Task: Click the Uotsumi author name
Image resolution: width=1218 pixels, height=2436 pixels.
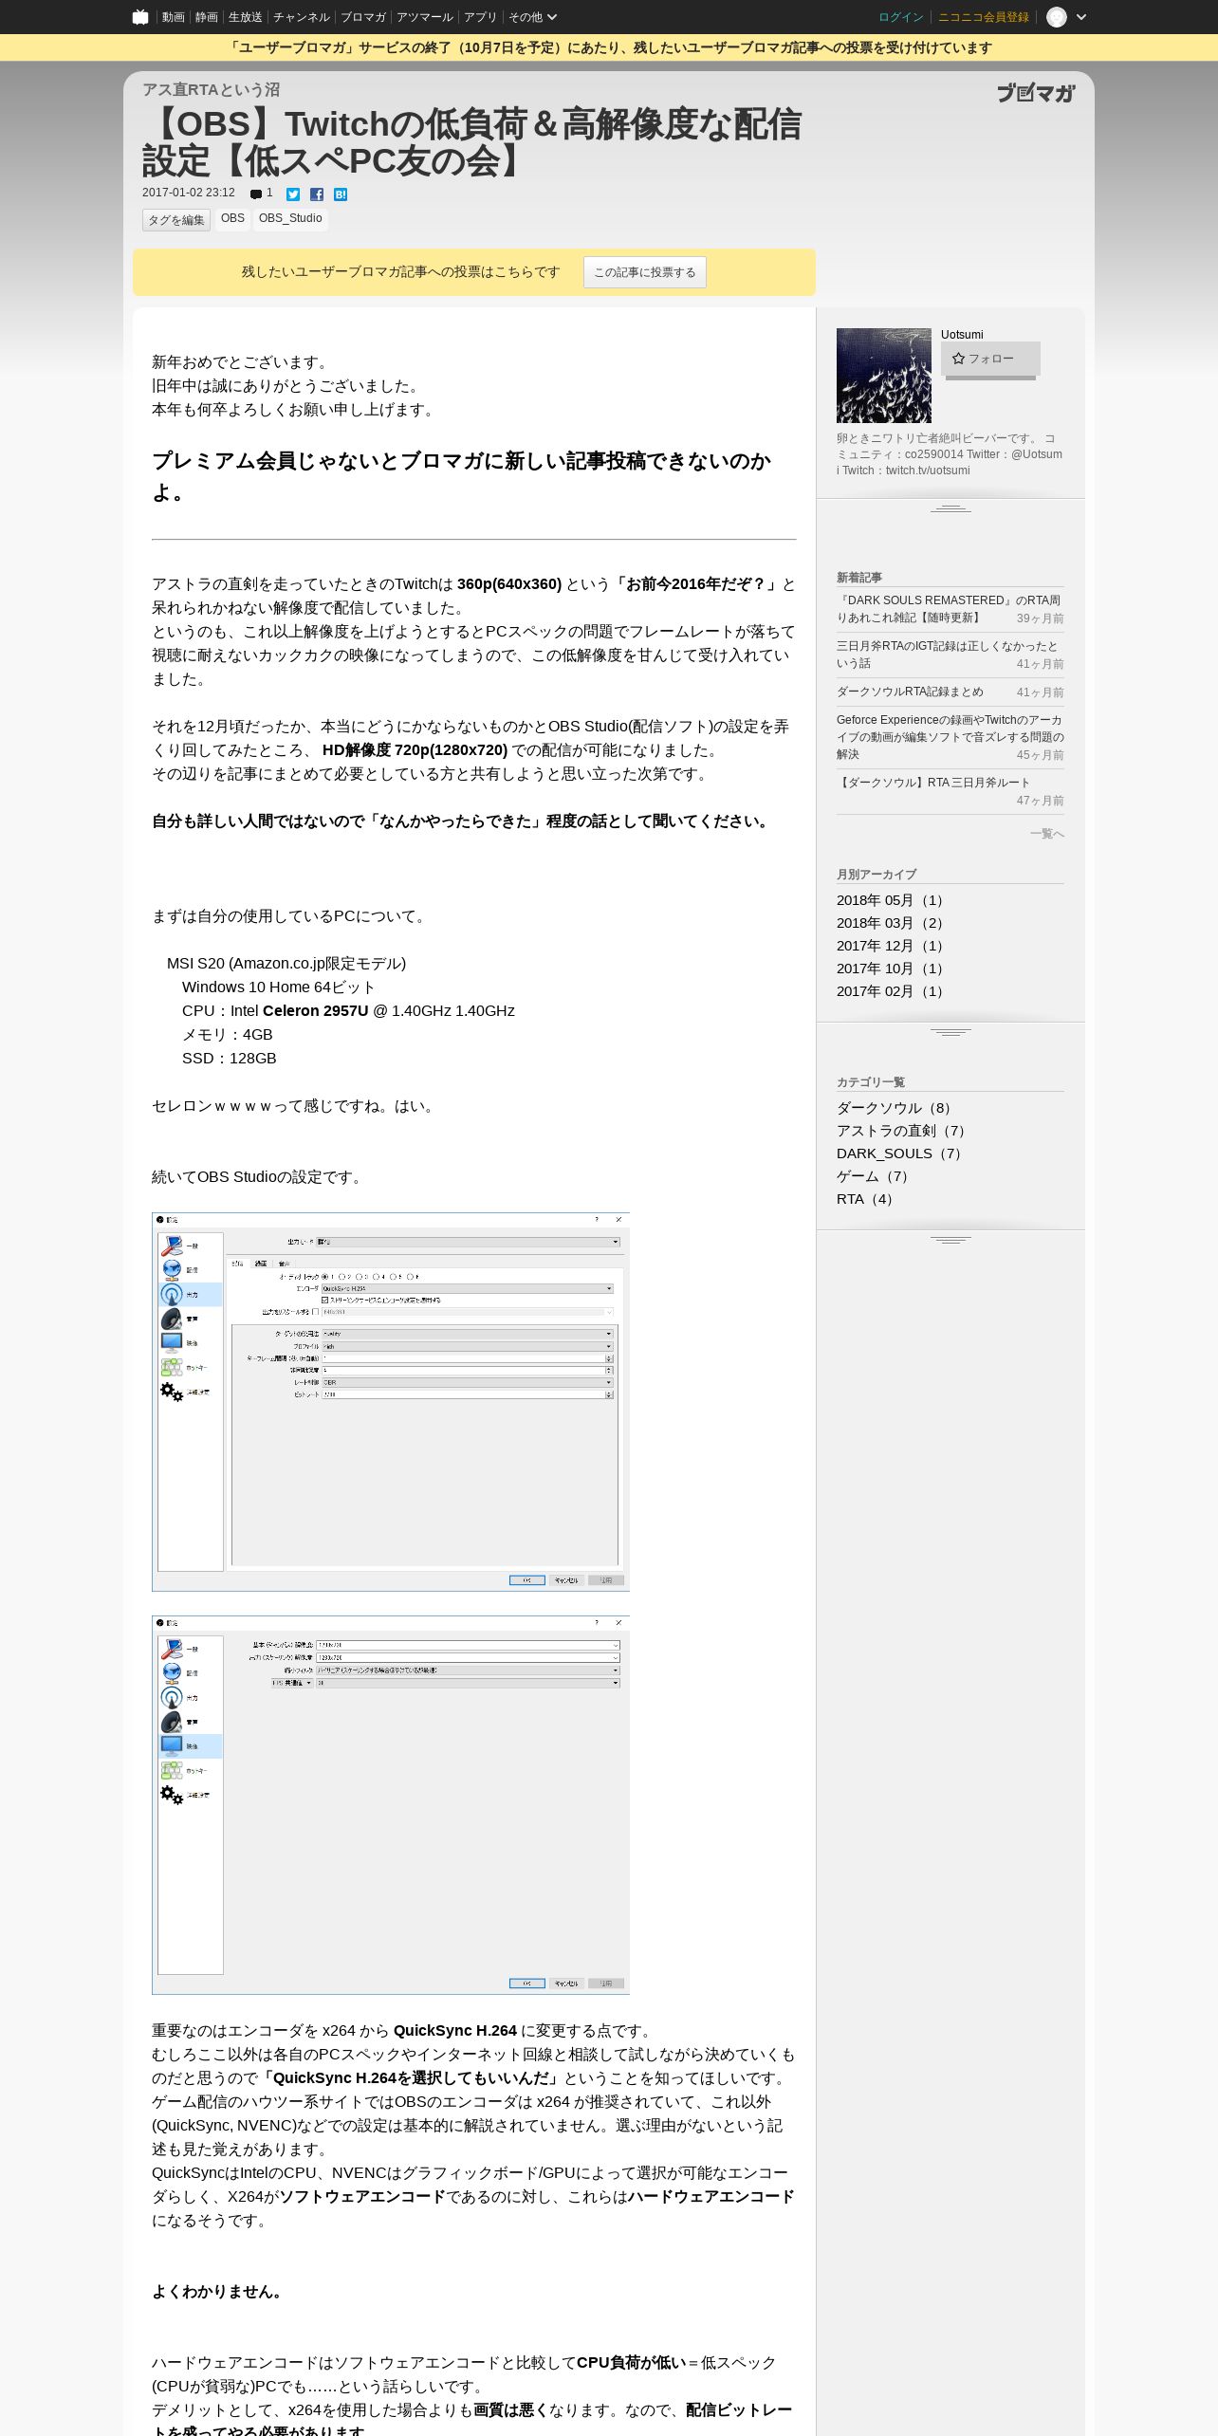Action: tap(962, 335)
